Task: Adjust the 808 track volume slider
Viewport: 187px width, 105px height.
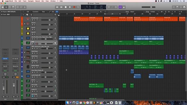Action: click(47, 44)
